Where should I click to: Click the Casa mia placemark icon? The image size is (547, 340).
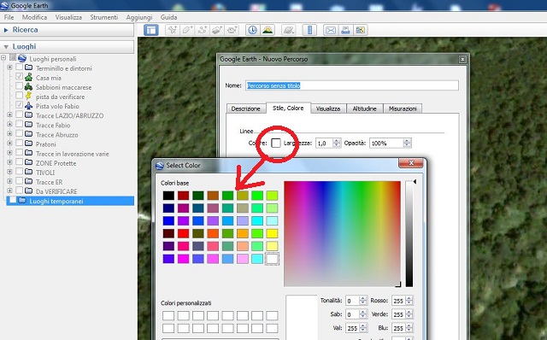point(28,78)
